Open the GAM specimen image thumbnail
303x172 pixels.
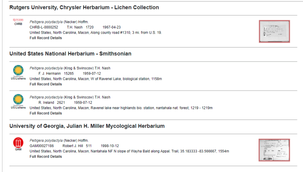(x=274, y=150)
